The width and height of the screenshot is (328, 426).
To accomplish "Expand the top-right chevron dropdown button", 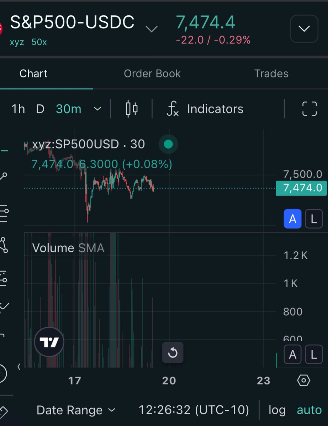I will 304,29.
